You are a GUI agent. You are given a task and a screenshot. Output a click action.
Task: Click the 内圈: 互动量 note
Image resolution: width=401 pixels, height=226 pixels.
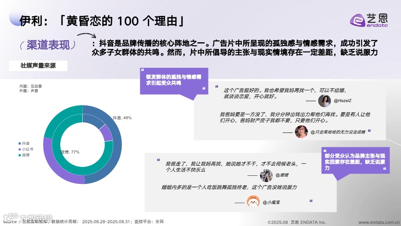click(x=30, y=86)
